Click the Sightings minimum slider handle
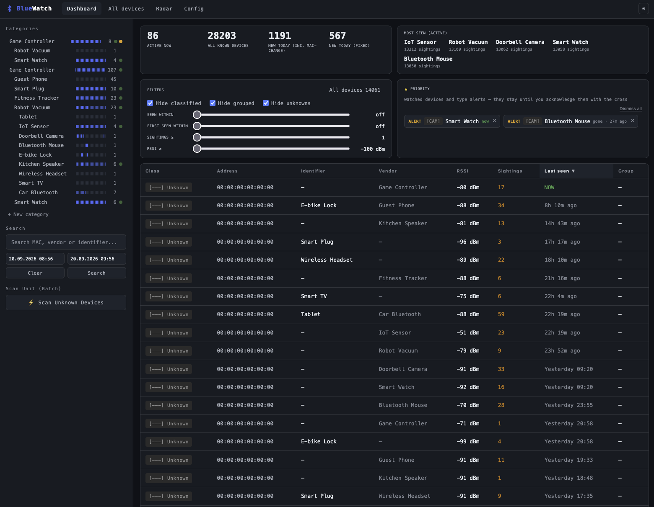This screenshot has height=507, width=654. [197, 137]
